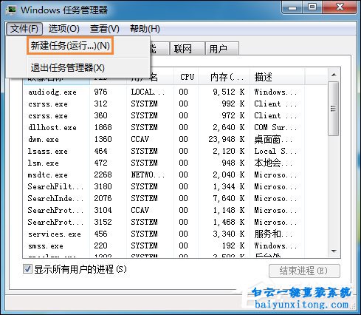Sort by the 内存 column header
361x315 pixels.
click(x=224, y=77)
